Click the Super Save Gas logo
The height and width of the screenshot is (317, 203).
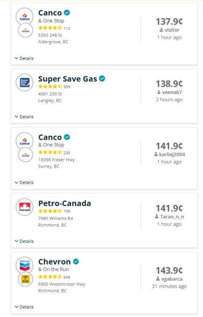click(25, 83)
